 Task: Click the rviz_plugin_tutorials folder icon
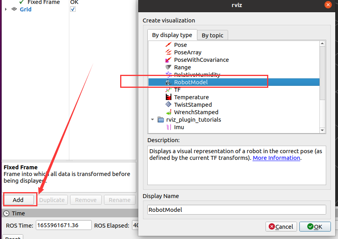pyautogui.click(x=161, y=120)
